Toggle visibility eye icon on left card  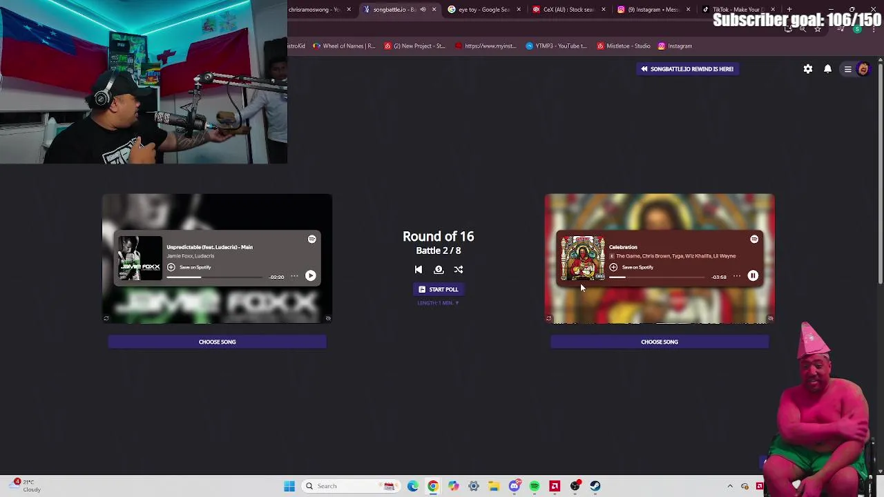328,318
